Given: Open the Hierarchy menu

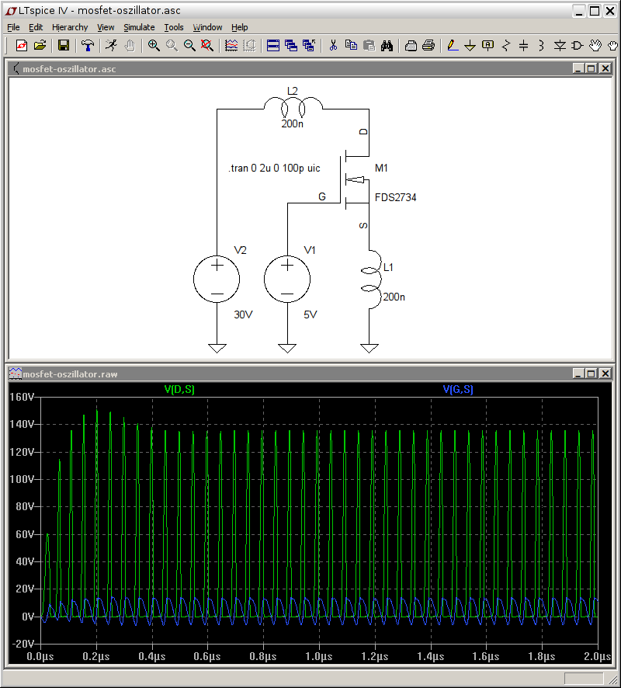Looking at the screenshot, I should 70,27.
